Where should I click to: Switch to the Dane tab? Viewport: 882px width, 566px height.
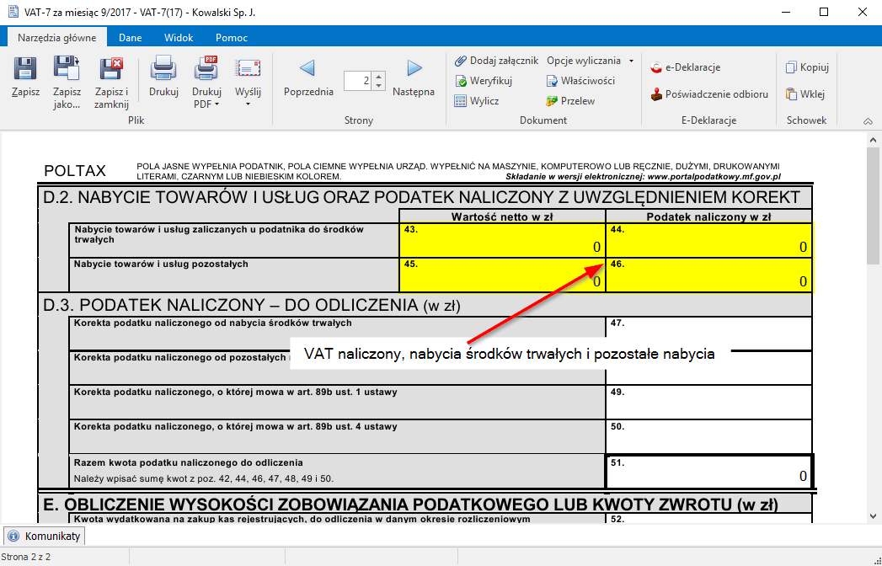[130, 37]
